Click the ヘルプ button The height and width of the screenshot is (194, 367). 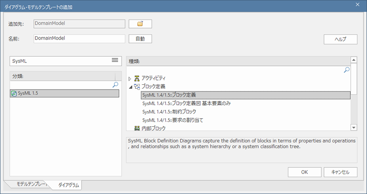click(x=340, y=39)
